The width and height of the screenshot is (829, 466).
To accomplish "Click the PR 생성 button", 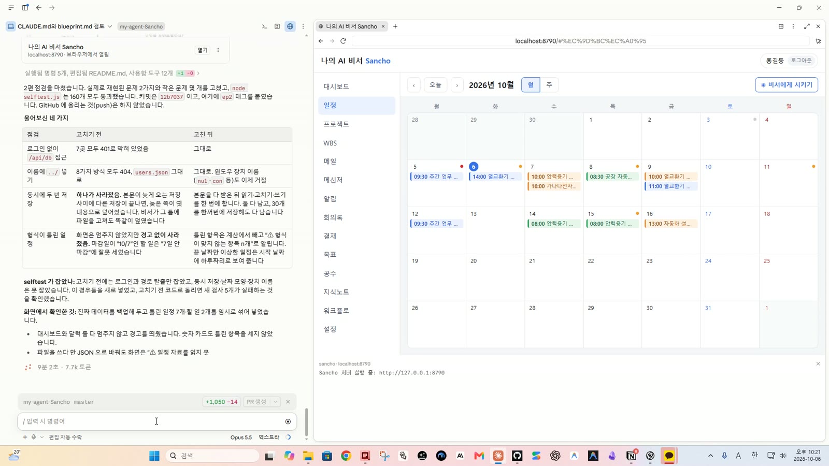I will 256,402.
